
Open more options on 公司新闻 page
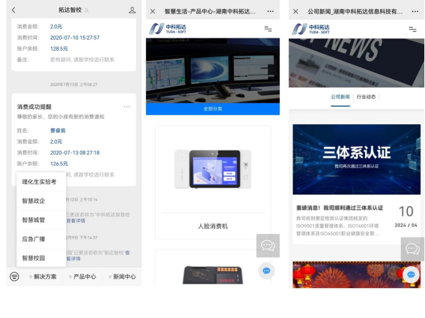click(415, 11)
